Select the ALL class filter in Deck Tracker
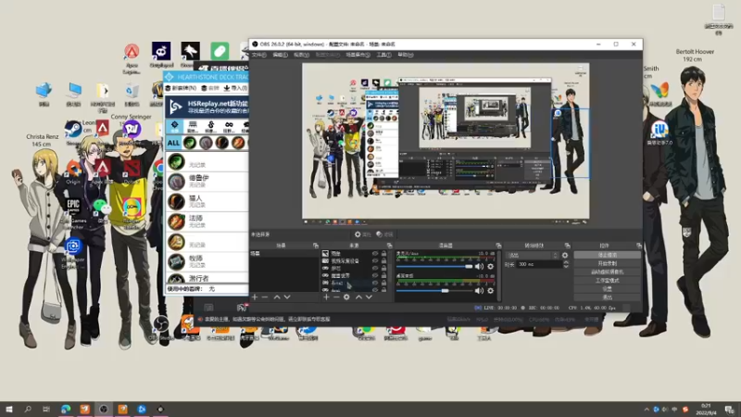The height and width of the screenshot is (417, 741). (x=173, y=143)
